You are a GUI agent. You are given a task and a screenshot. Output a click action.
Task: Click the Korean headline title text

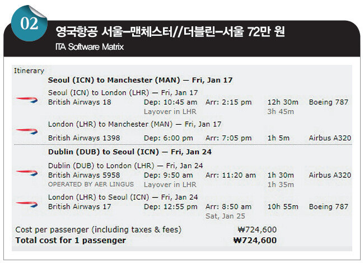[170, 32]
